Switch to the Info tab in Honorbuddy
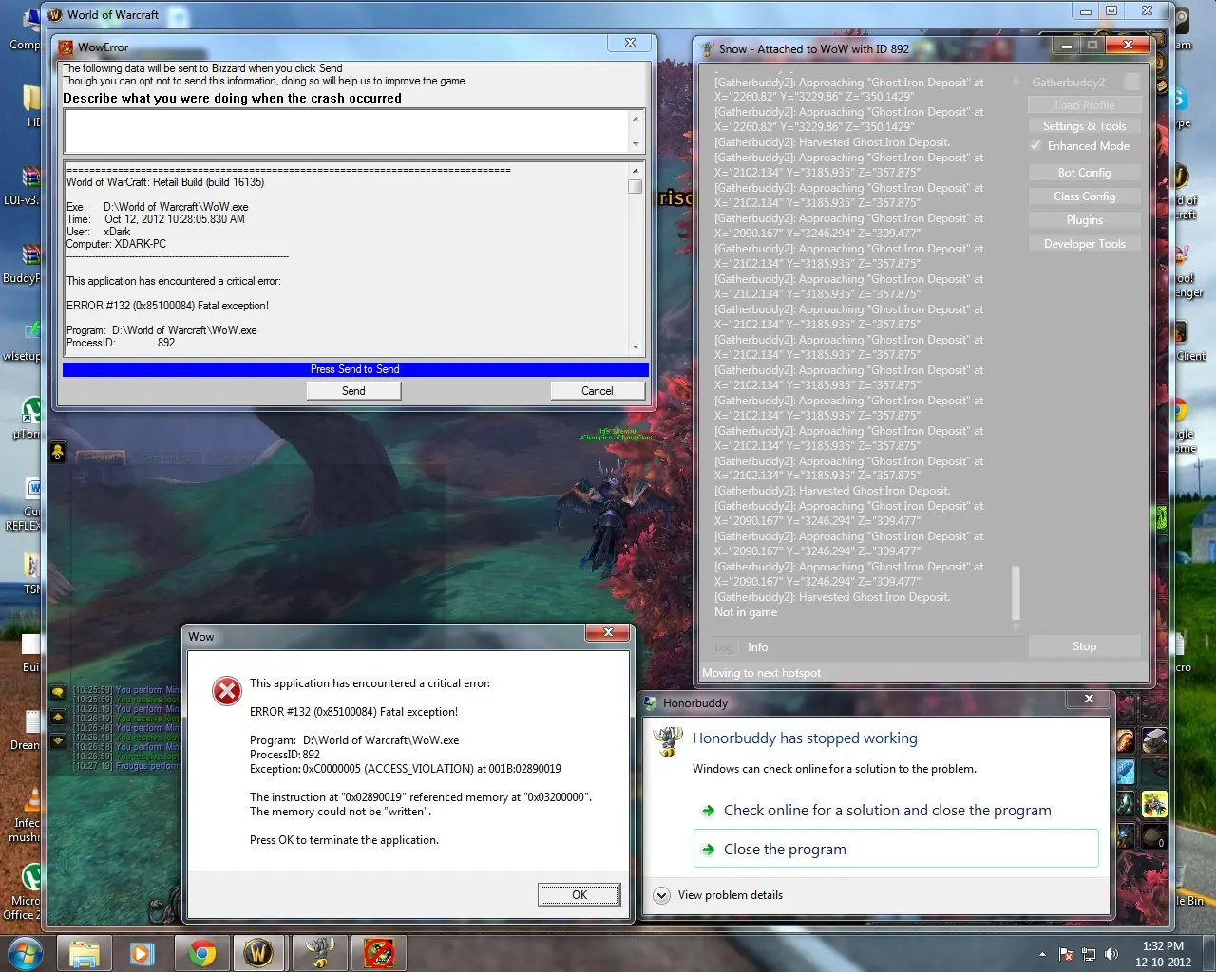The height and width of the screenshot is (972, 1216). tap(757, 647)
